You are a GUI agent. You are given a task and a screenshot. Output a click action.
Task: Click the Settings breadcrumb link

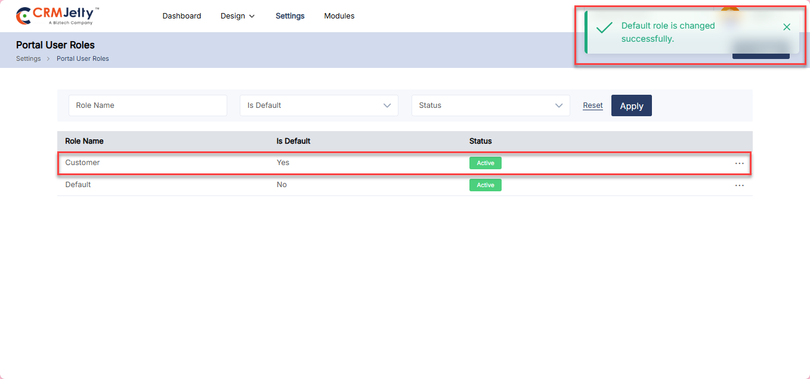coord(28,59)
